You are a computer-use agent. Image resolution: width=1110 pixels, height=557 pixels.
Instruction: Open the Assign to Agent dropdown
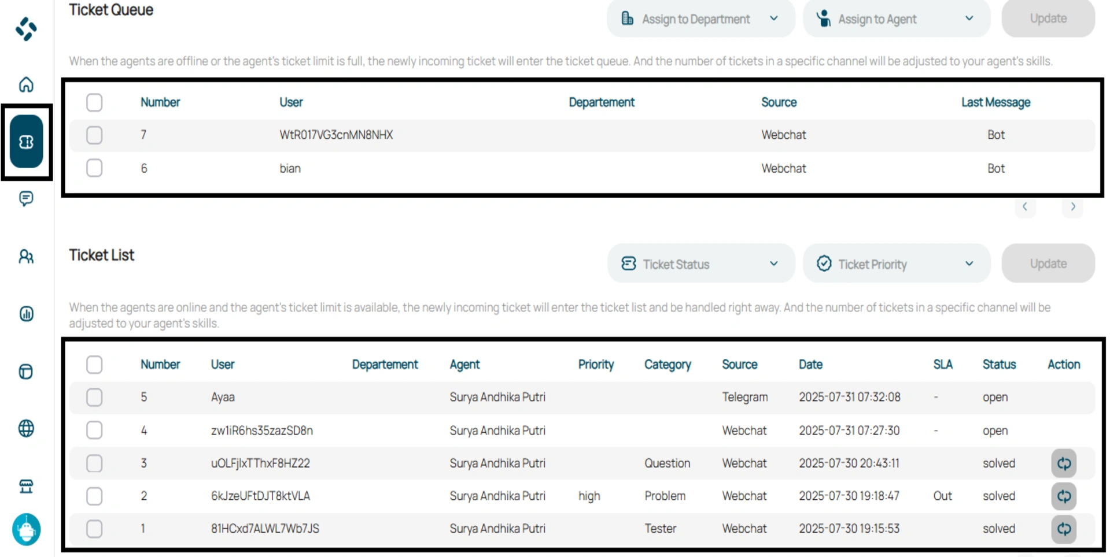point(896,18)
